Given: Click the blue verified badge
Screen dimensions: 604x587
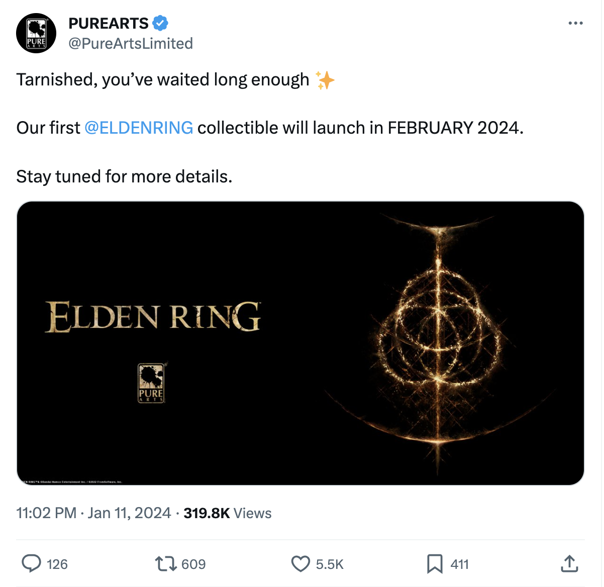Looking at the screenshot, I should pos(160,23).
